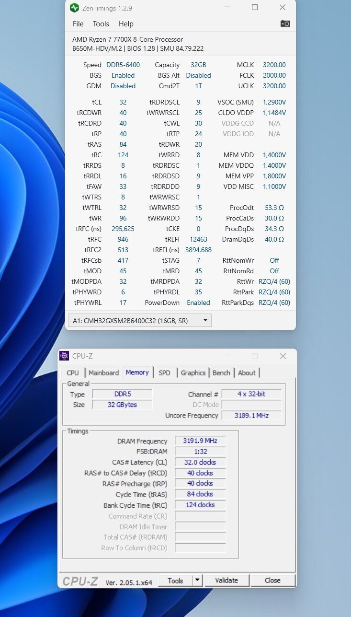
Task: Click the RttParkDqs RZQ/4 (60) value
Action: 274,303
